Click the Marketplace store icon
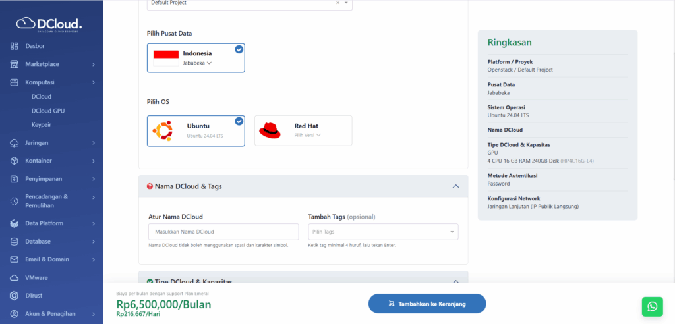 [x=15, y=65]
